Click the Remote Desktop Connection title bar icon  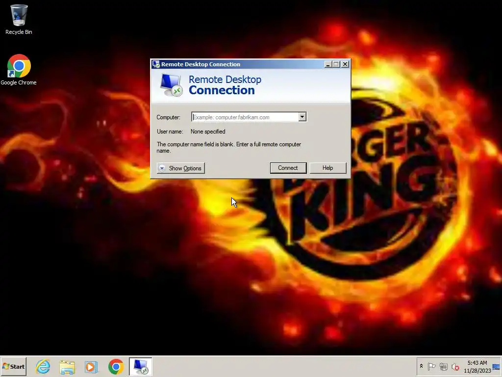click(156, 64)
